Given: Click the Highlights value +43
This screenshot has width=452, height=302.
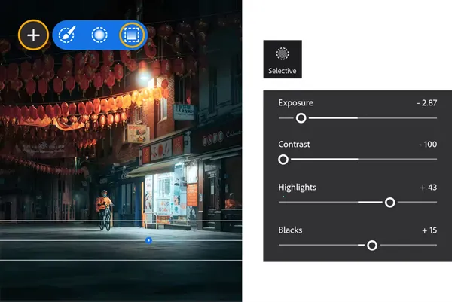Looking at the screenshot, I should 427,188.
